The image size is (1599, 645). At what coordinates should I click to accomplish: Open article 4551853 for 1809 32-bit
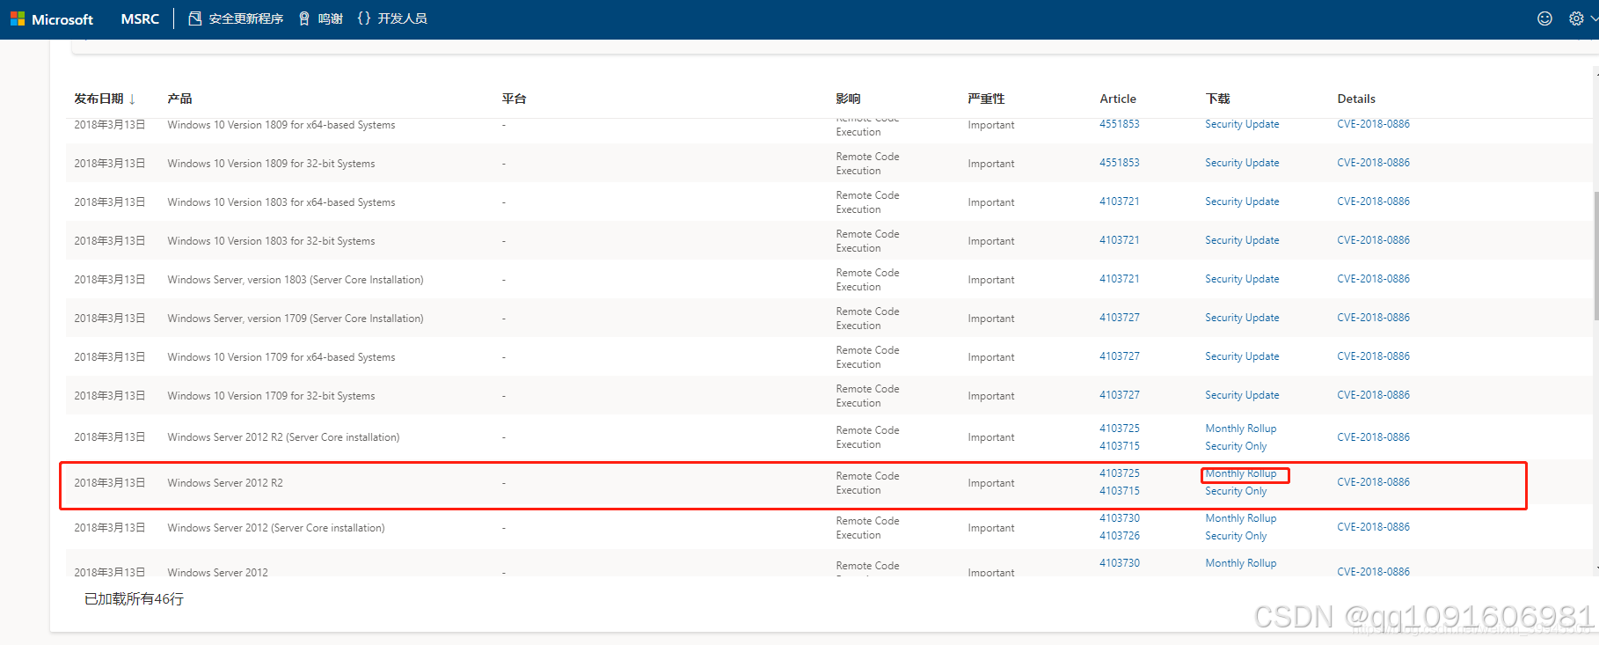1119,163
